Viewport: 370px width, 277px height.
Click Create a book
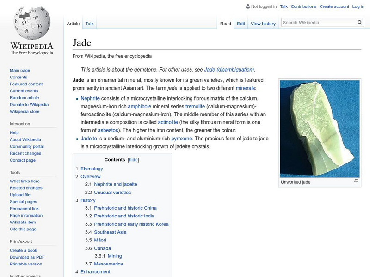click(24, 250)
